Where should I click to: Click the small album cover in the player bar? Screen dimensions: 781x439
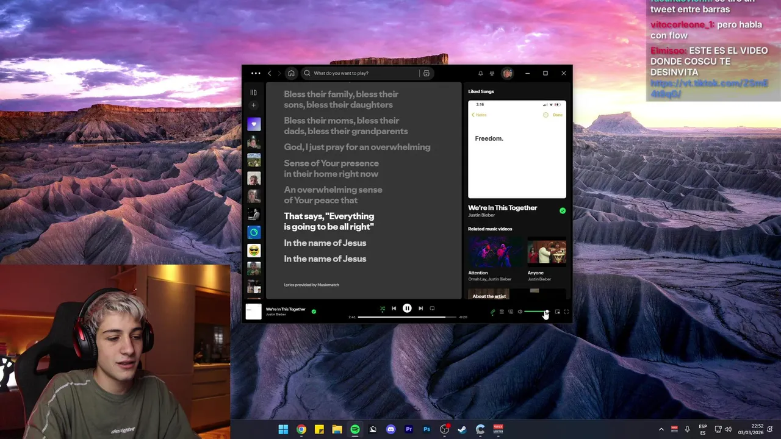(253, 312)
